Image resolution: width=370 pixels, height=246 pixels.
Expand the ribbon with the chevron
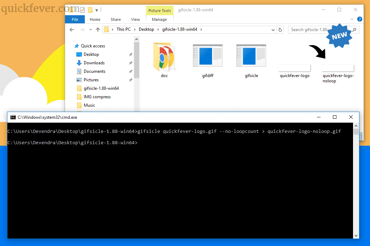coord(352,19)
